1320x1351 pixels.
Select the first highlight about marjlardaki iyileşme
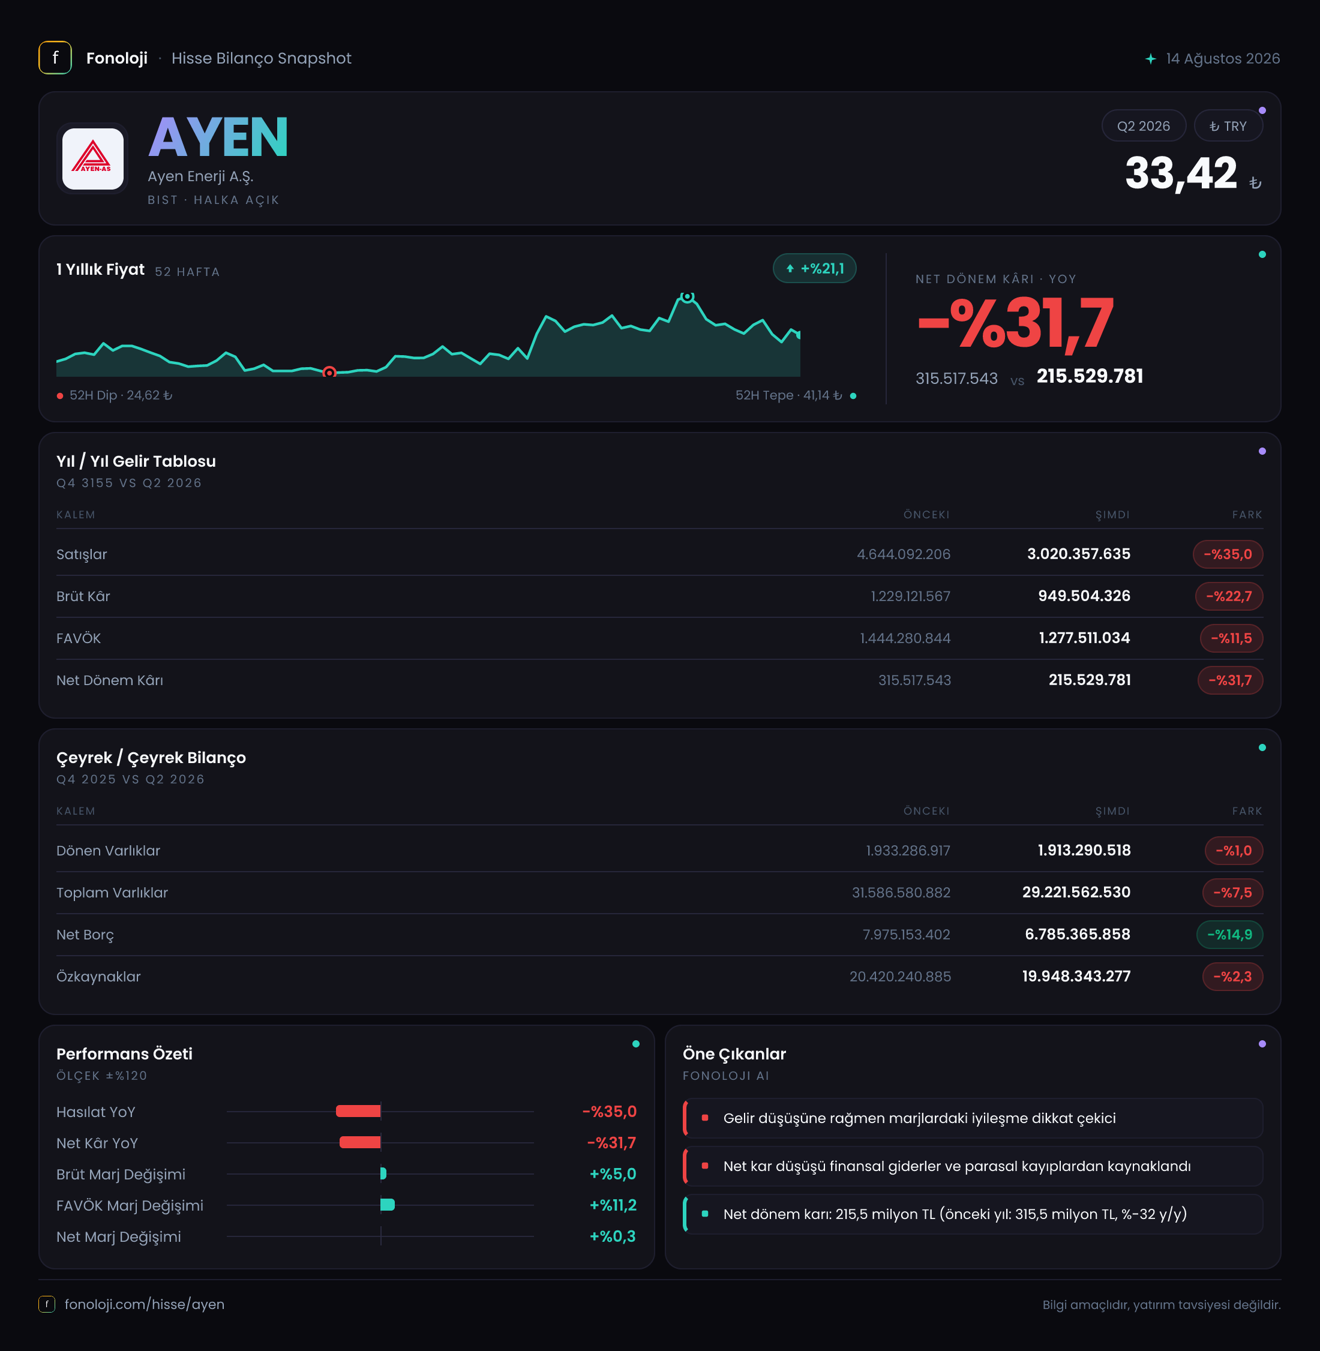[972, 1118]
